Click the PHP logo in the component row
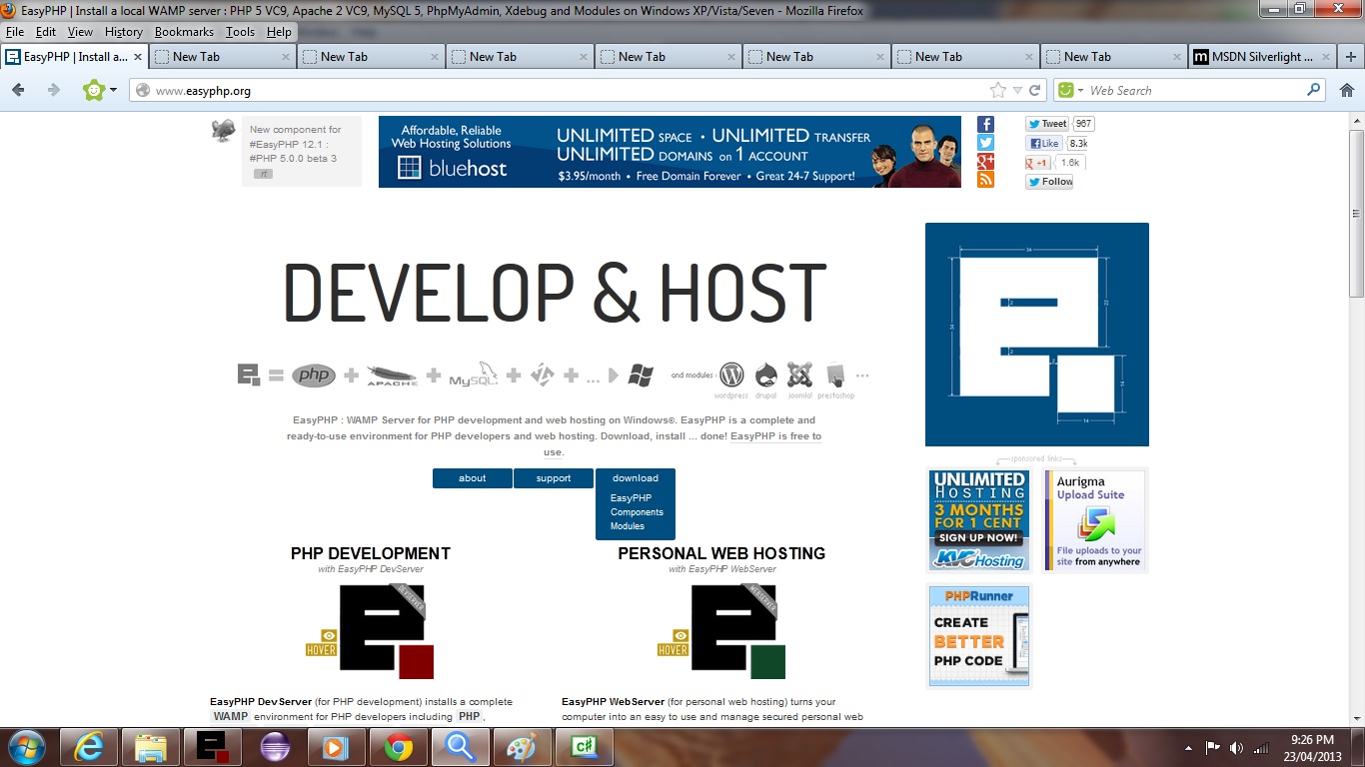 (314, 376)
